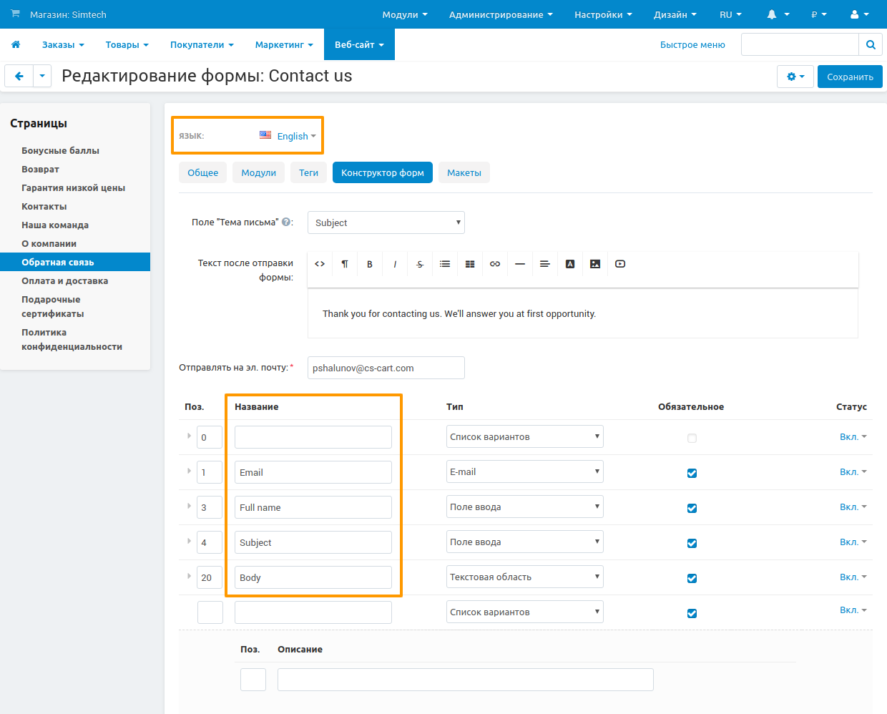Open Контакты page in sidebar
Viewport: 887px width, 714px height.
click(x=44, y=206)
